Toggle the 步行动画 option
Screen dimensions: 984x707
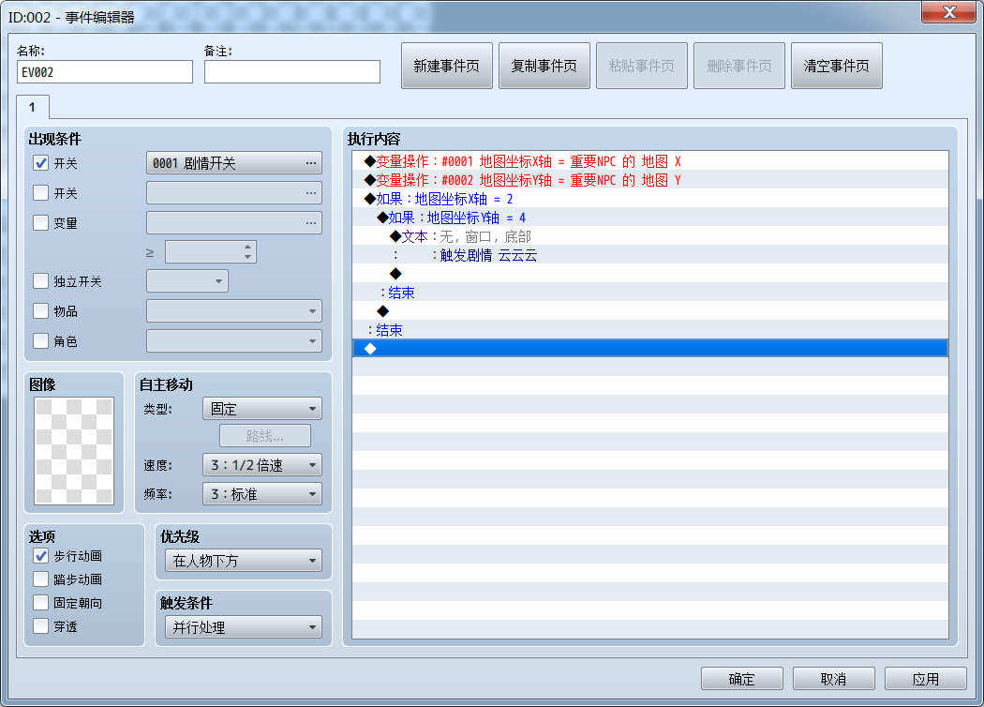pos(41,556)
